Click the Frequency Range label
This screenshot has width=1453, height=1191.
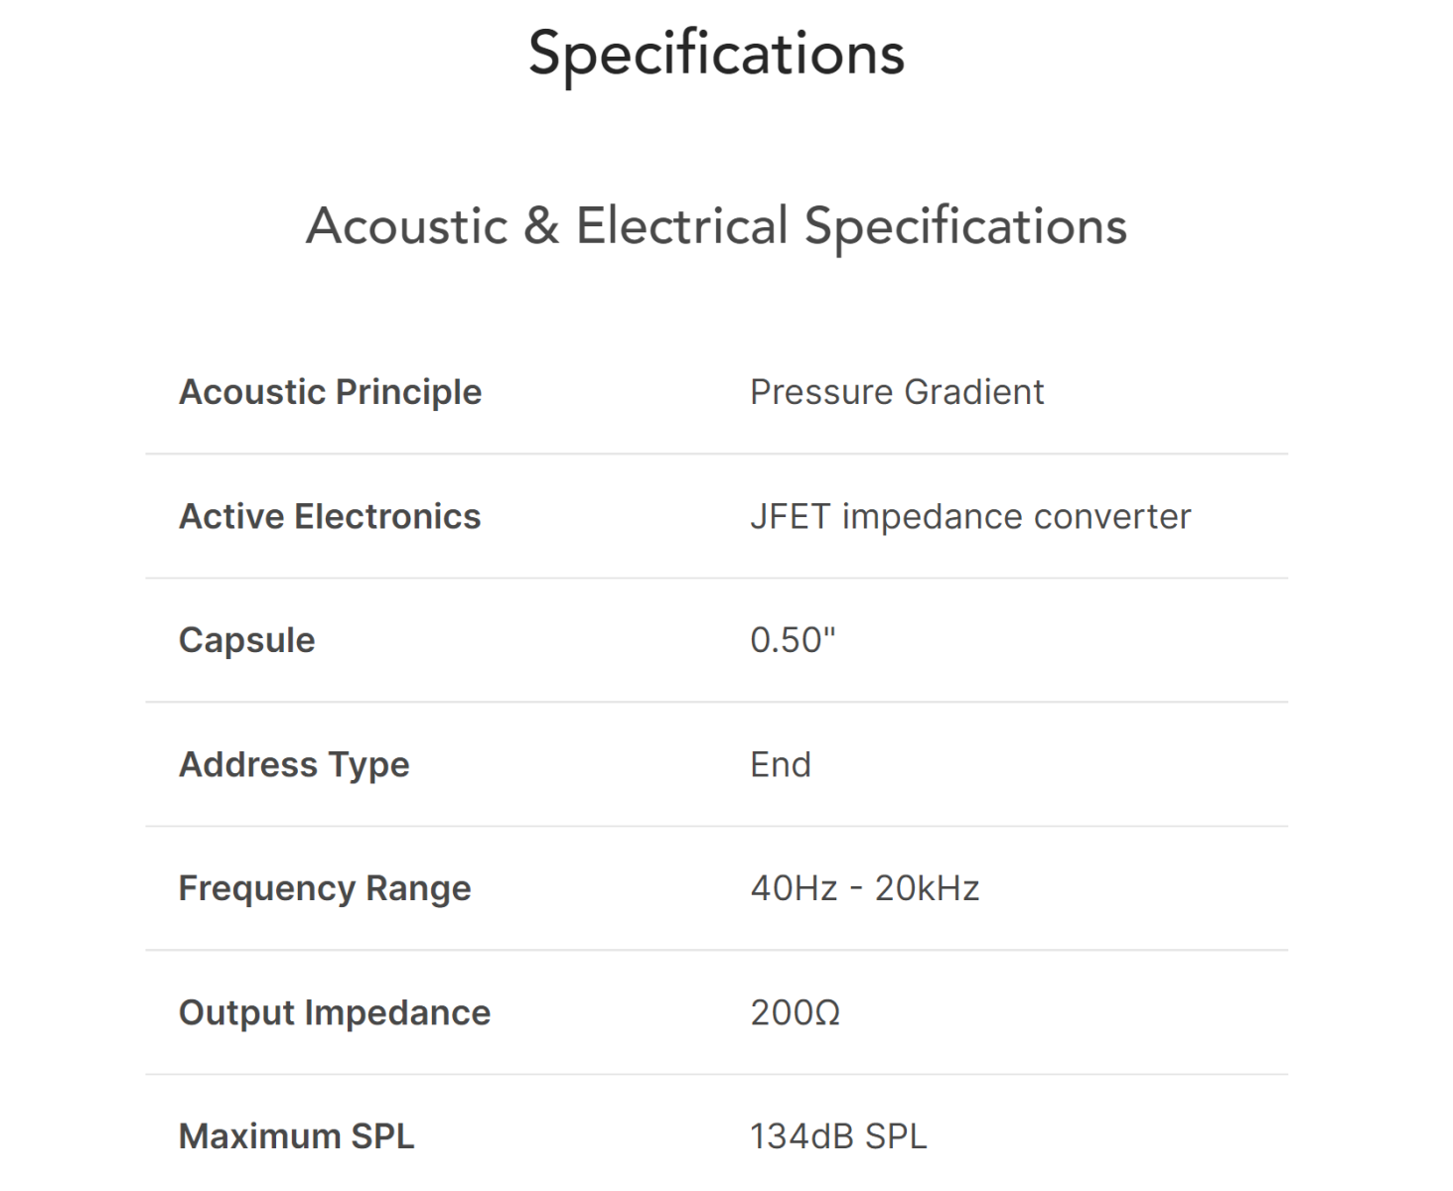325,888
